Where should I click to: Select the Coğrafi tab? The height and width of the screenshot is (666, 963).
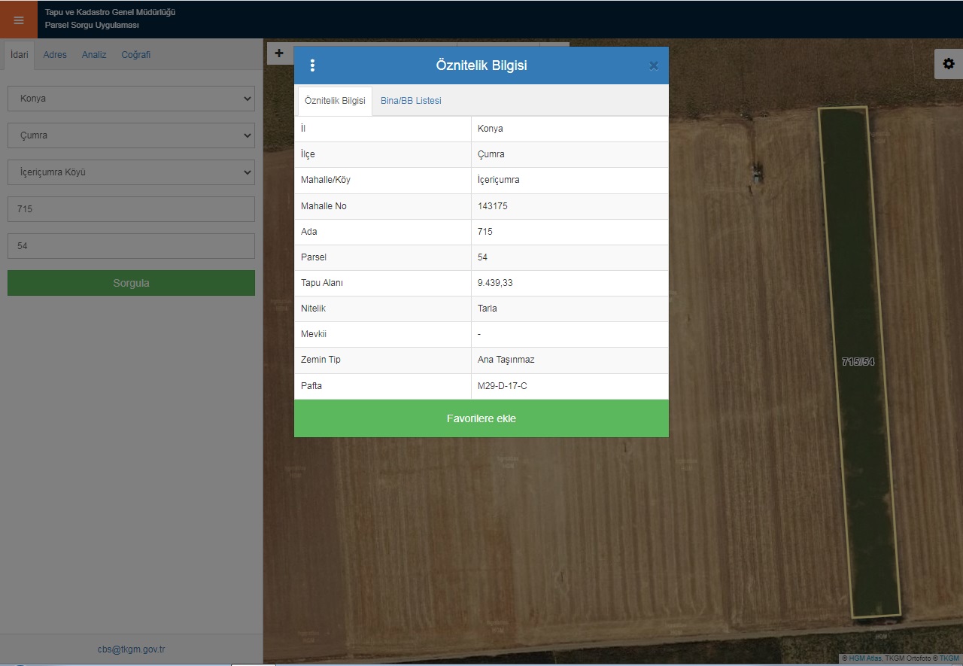click(136, 55)
